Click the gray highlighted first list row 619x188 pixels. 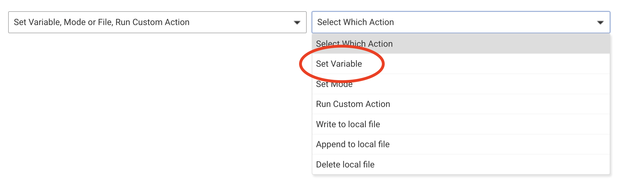pos(461,44)
